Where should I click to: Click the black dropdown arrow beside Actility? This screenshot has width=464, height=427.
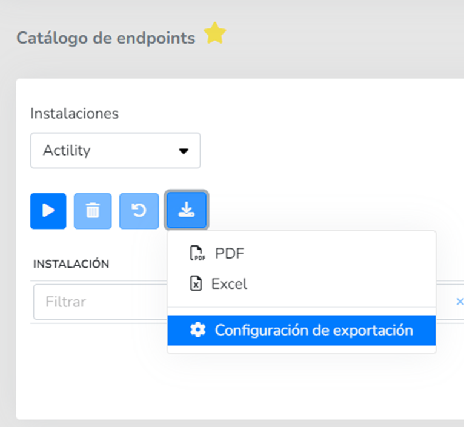[x=184, y=151]
